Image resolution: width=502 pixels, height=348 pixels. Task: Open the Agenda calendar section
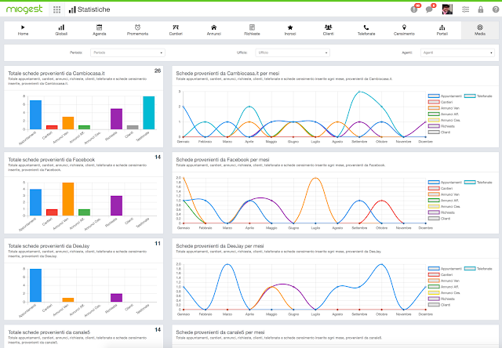pos(100,30)
